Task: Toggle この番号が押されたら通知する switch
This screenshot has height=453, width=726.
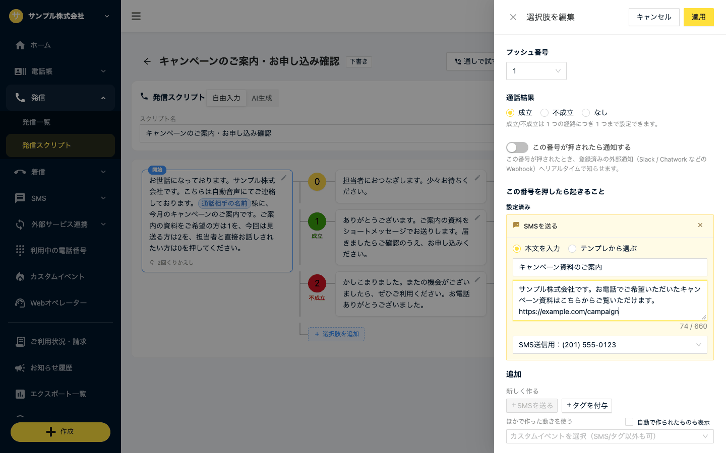Action: 517,147
